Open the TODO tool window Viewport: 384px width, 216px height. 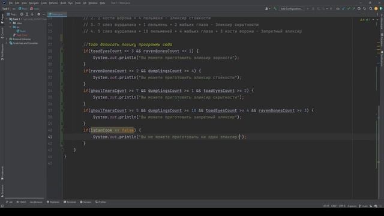click(21, 202)
